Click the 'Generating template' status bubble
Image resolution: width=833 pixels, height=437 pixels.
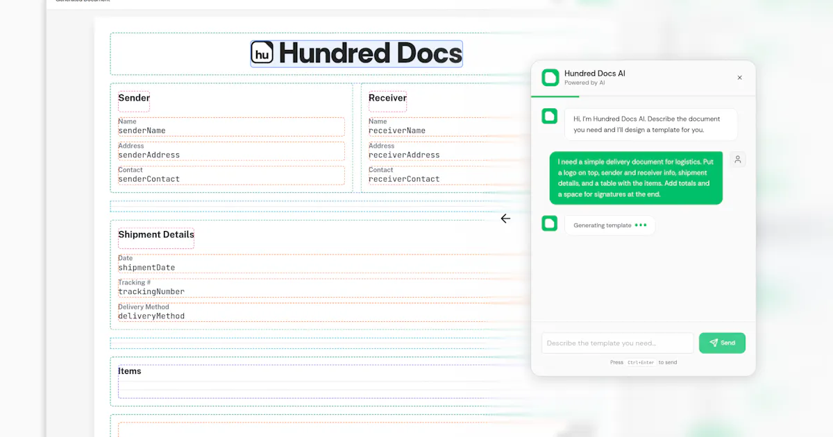[x=609, y=225]
